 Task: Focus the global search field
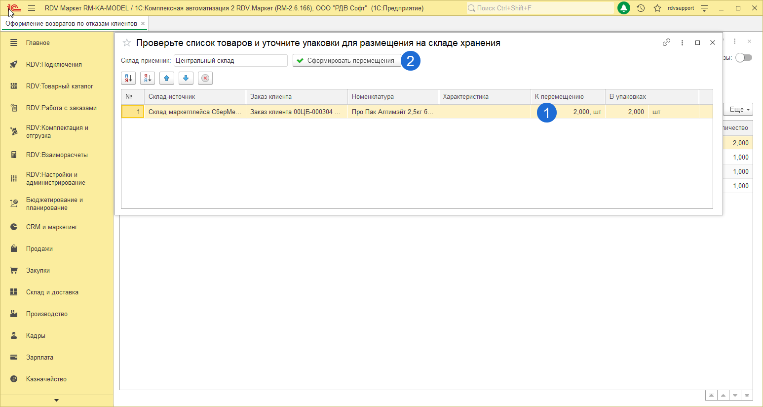coord(540,8)
